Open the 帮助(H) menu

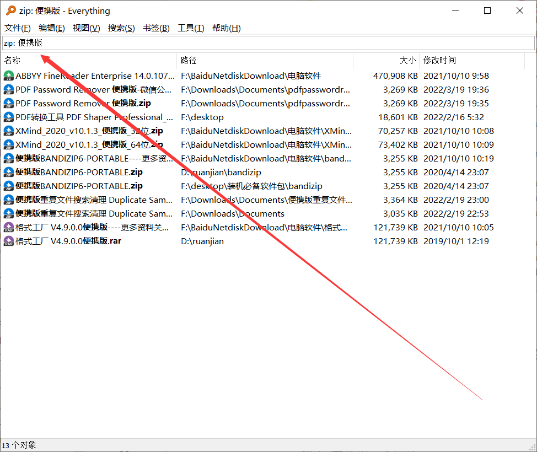[x=227, y=28]
